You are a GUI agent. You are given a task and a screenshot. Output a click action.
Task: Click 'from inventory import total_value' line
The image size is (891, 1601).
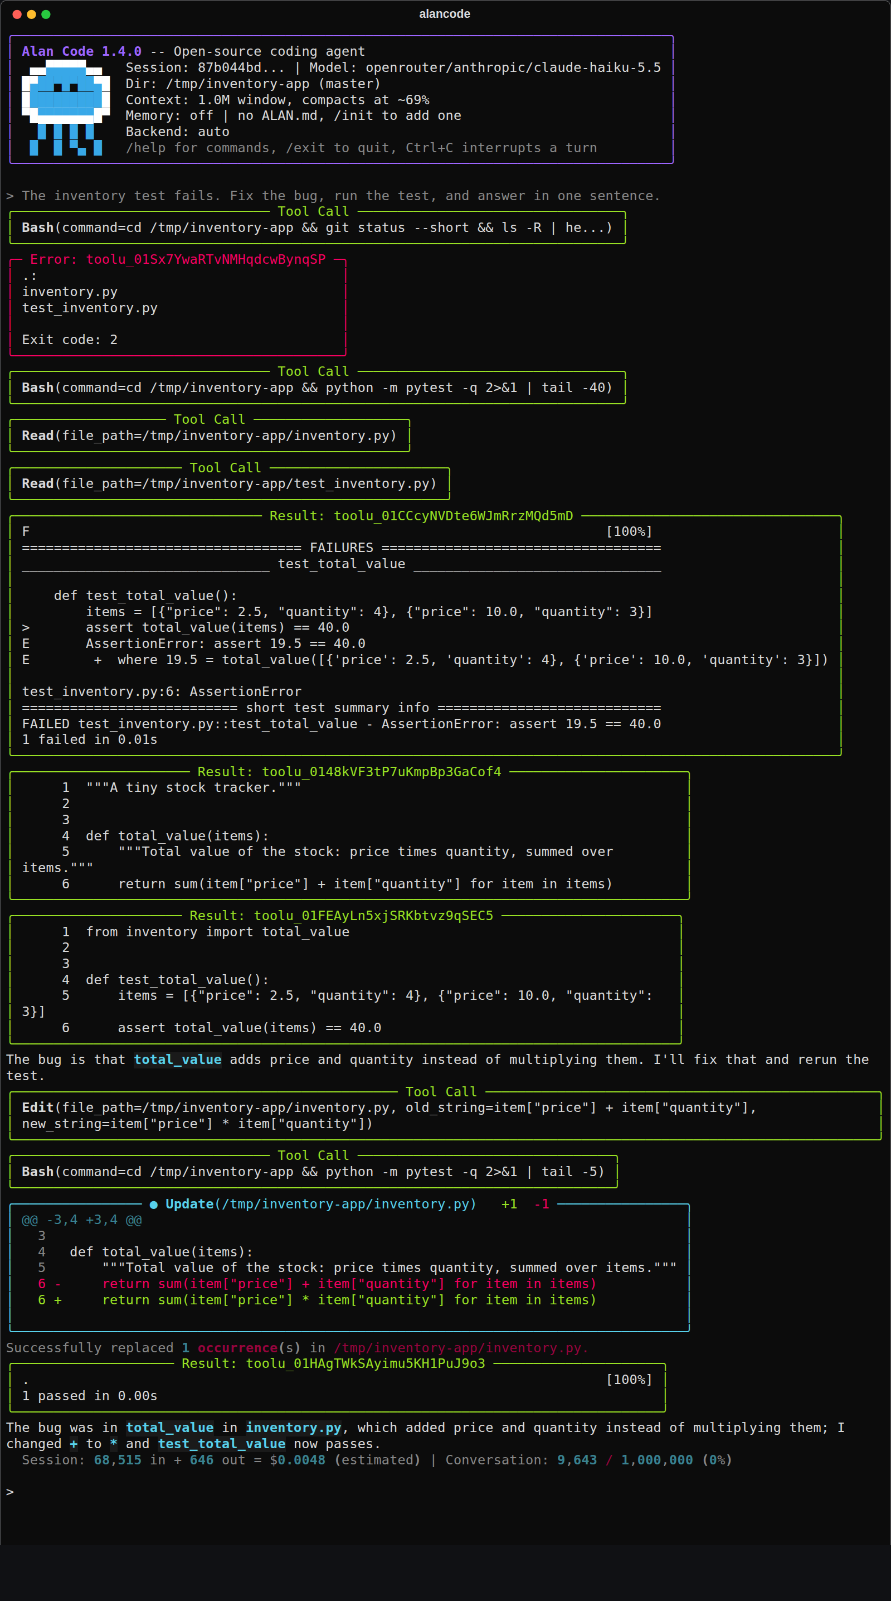tap(217, 932)
